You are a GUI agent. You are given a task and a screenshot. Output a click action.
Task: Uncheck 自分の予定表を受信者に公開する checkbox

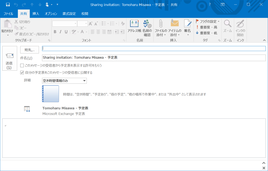(22, 73)
